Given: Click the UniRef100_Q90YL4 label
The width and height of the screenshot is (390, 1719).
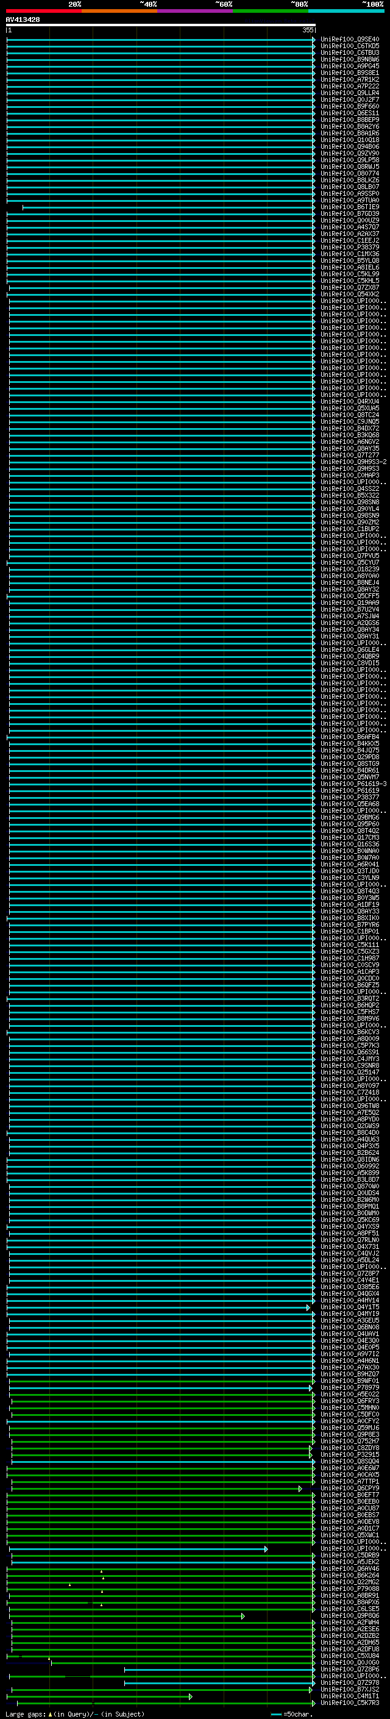Looking at the screenshot, I should (350, 509).
